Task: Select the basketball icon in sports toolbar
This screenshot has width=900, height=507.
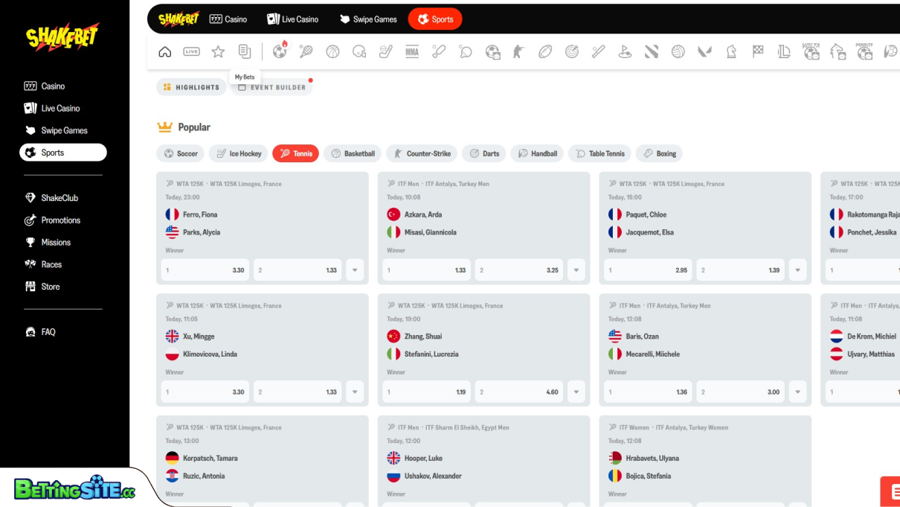Action: (332, 51)
